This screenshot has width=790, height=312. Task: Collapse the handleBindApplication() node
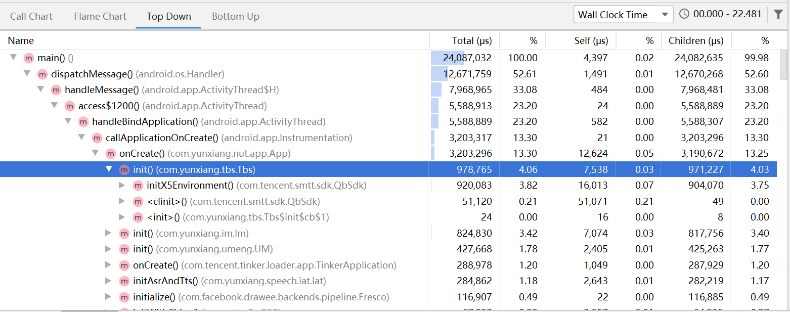point(68,121)
